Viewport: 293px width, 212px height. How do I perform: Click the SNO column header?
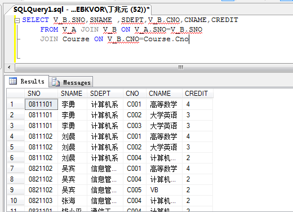pos(41,94)
